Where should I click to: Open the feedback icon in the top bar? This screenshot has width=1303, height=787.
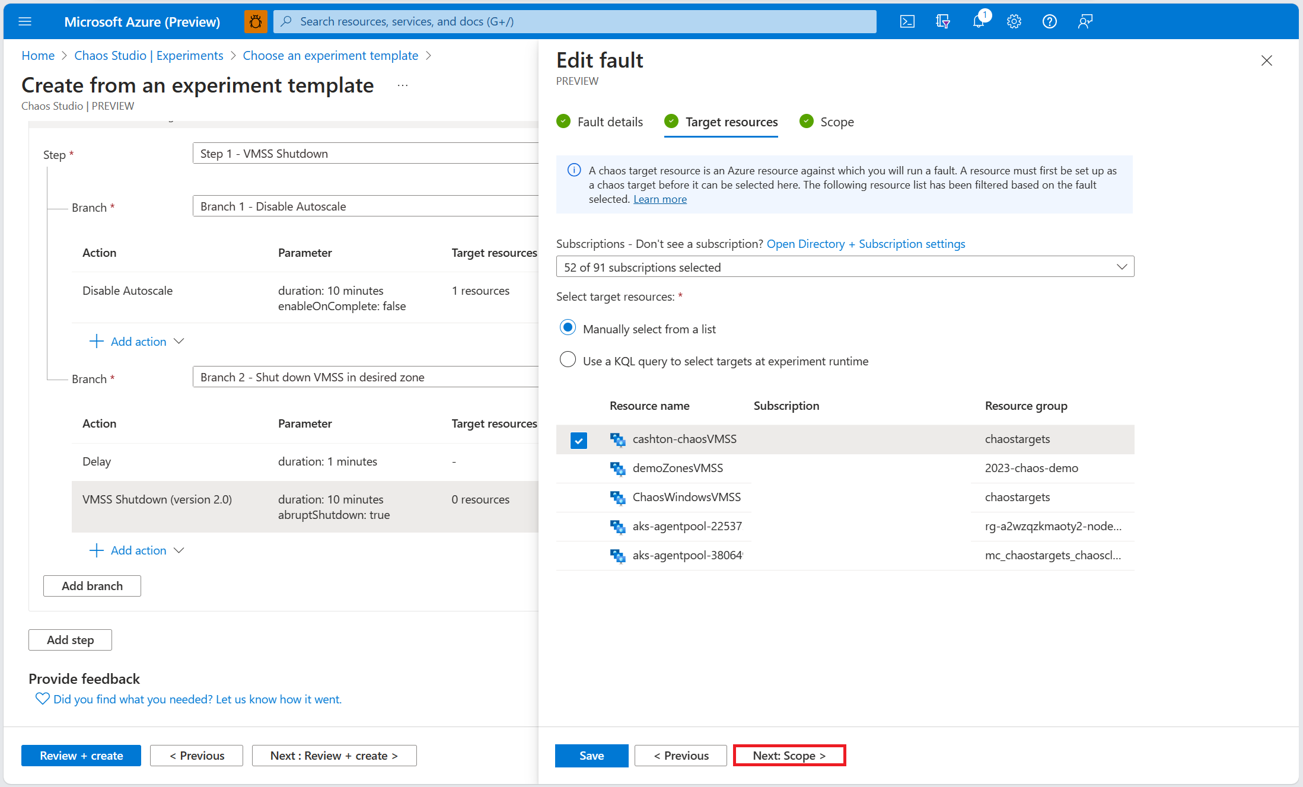pos(1085,21)
